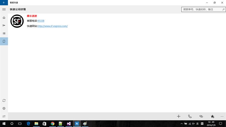This screenshot has height=127, width=226.
Task: Open File Explorer from taskbar
Action: (36, 124)
